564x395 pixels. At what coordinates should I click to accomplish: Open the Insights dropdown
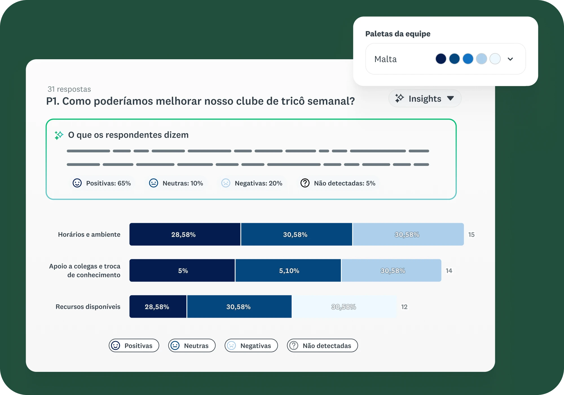425,98
